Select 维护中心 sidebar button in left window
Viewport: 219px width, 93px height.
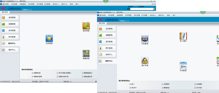(10, 50)
